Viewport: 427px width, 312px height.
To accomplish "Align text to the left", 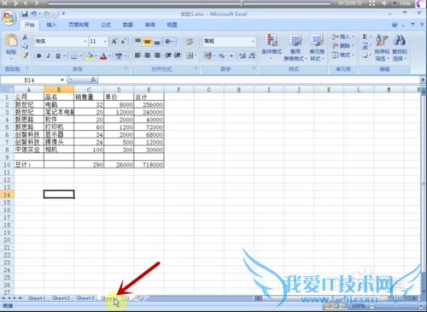I will point(137,56).
